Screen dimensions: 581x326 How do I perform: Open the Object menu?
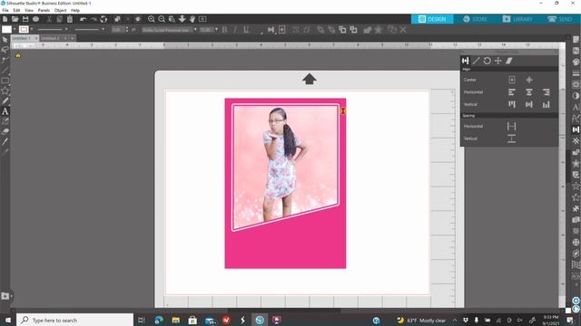[61, 10]
